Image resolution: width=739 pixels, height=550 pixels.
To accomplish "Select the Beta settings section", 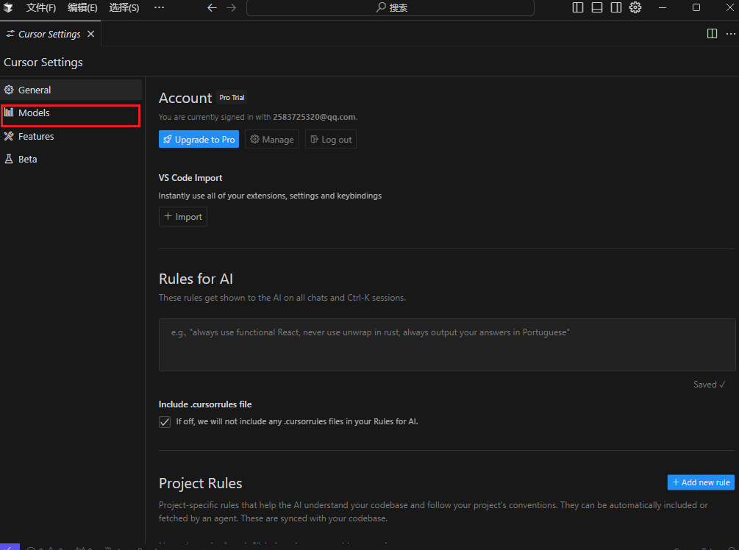I will tap(71, 160).
